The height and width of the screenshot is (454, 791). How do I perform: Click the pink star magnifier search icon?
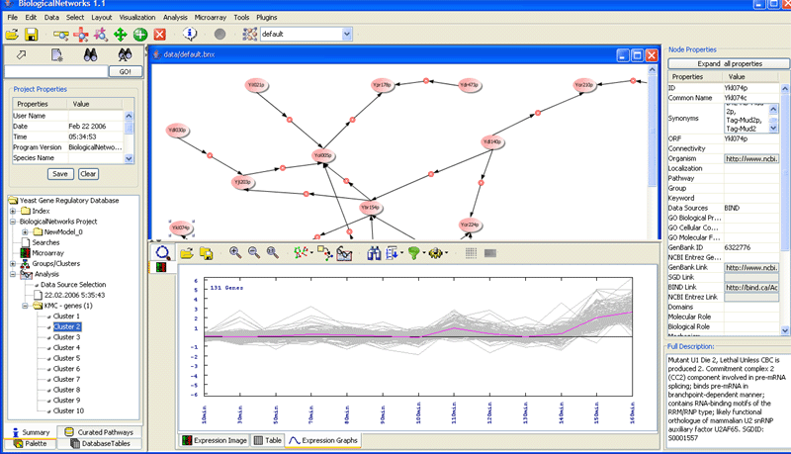(101, 35)
